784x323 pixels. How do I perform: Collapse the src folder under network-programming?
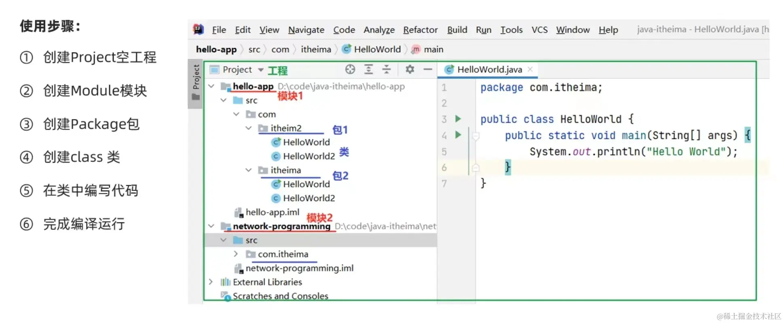[x=224, y=240]
